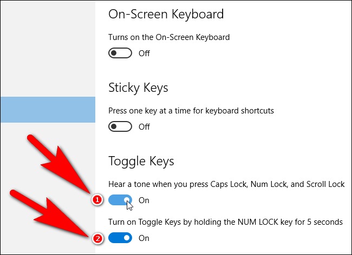Viewport: 352px width, 255px height.
Task: Click the On label beside NUM LOCK switch
Action: [144, 237]
